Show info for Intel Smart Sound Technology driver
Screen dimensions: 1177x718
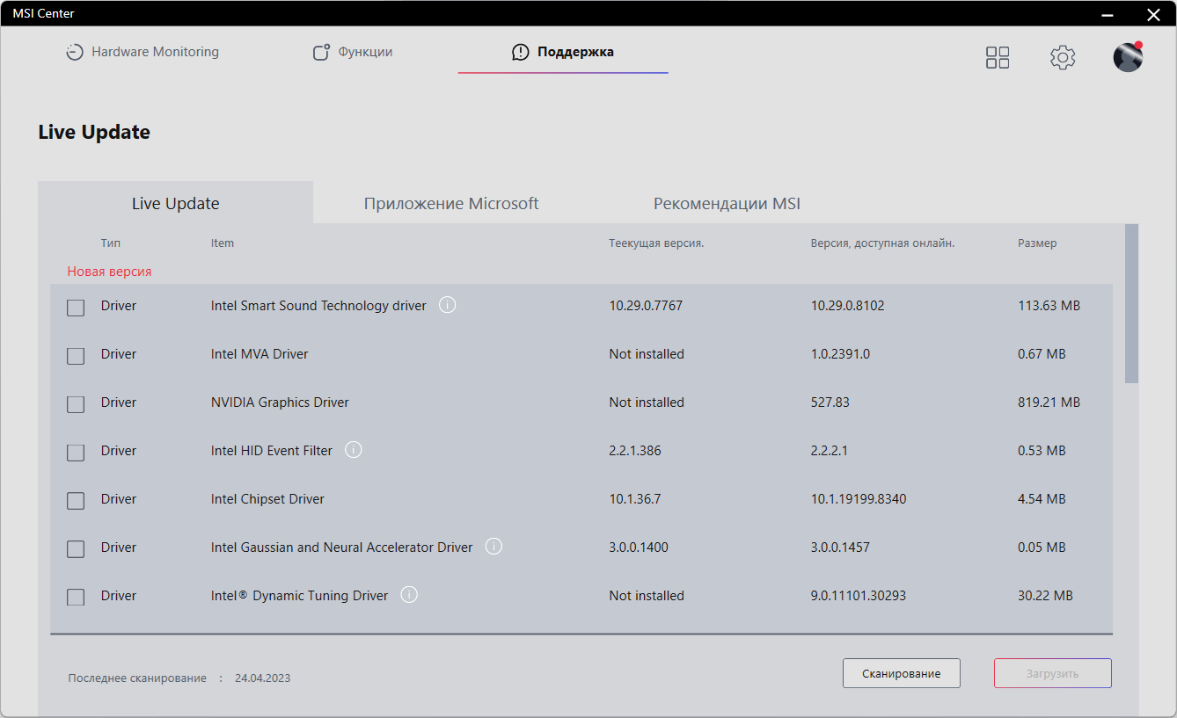pyautogui.click(x=447, y=306)
